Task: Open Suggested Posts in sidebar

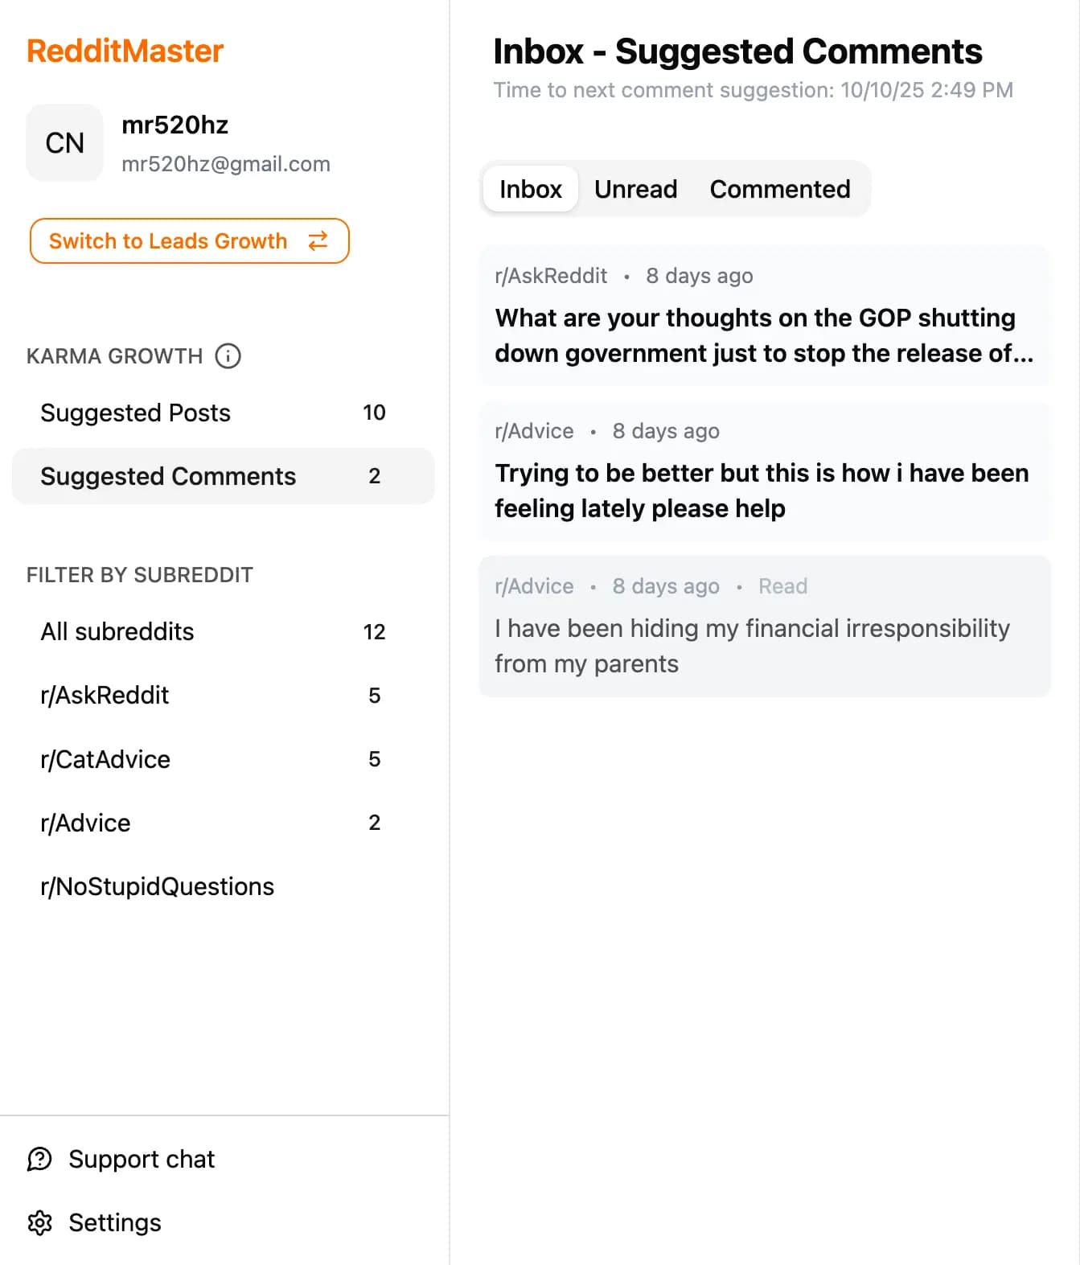Action: tap(135, 413)
